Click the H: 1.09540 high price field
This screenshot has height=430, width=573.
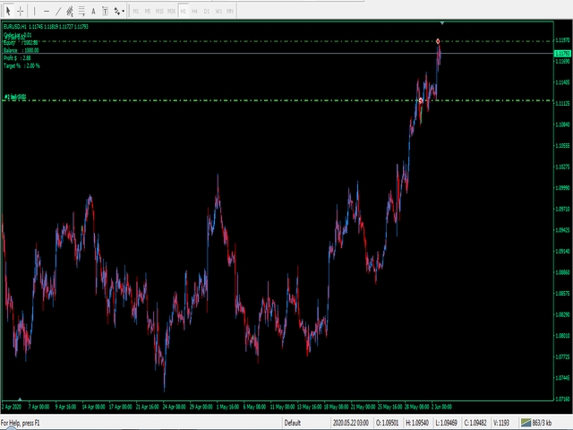(417, 423)
